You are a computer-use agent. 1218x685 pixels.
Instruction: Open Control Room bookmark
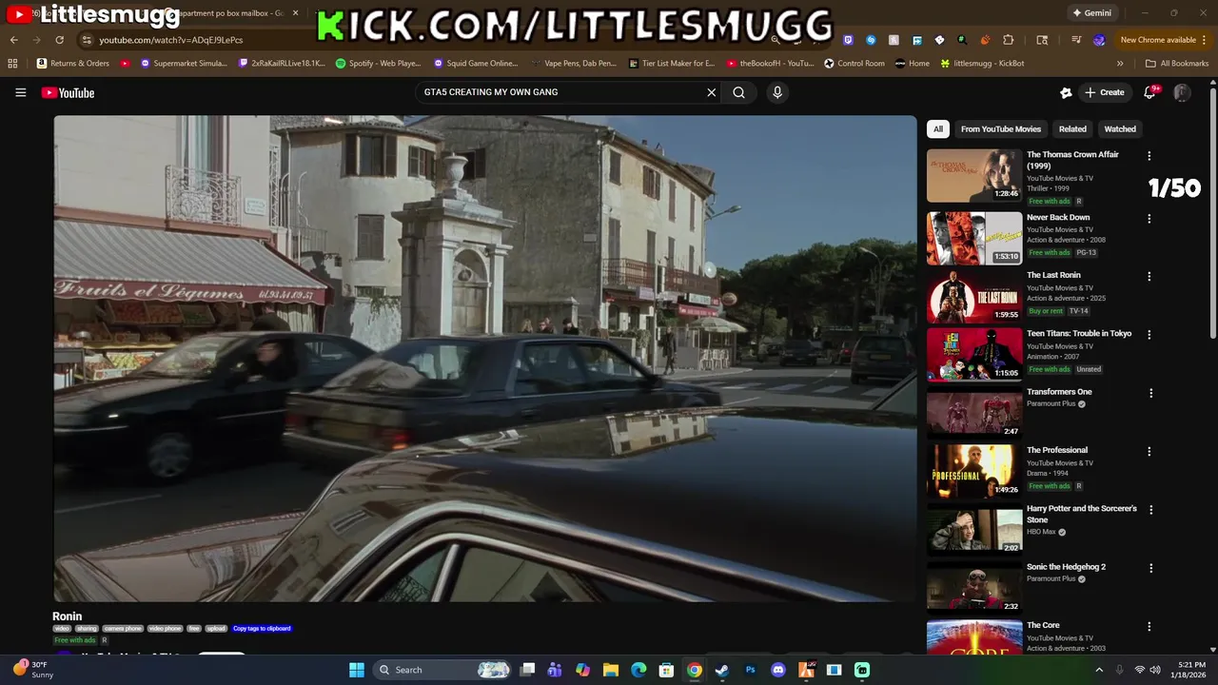click(855, 64)
